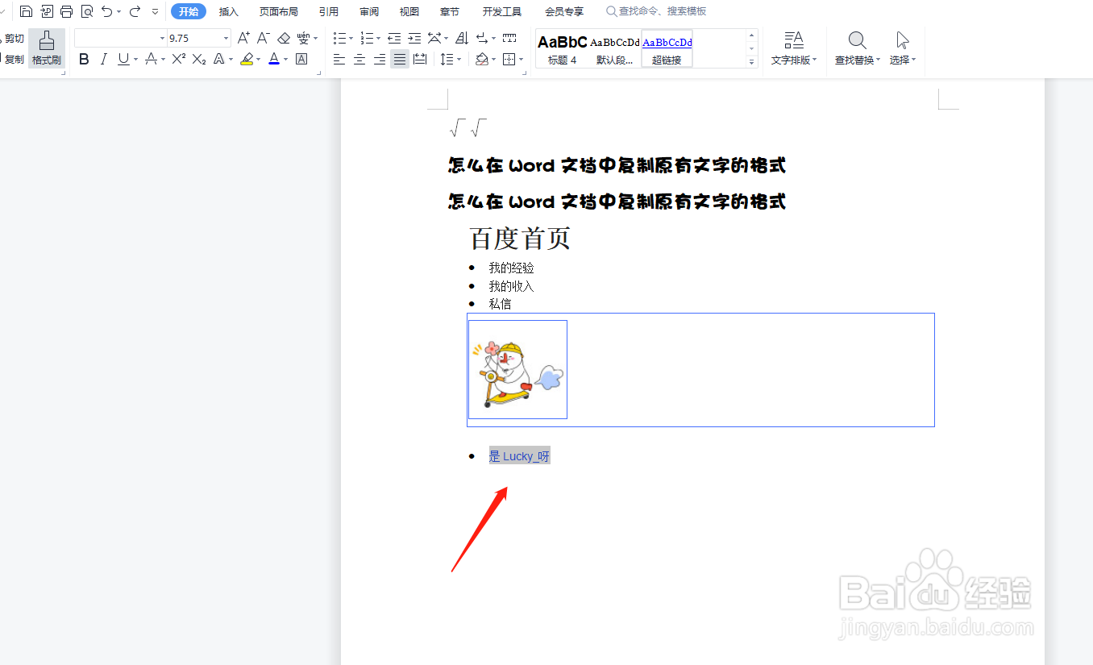
Task: Apply the 超链接 hyperlink style
Action: (x=667, y=49)
